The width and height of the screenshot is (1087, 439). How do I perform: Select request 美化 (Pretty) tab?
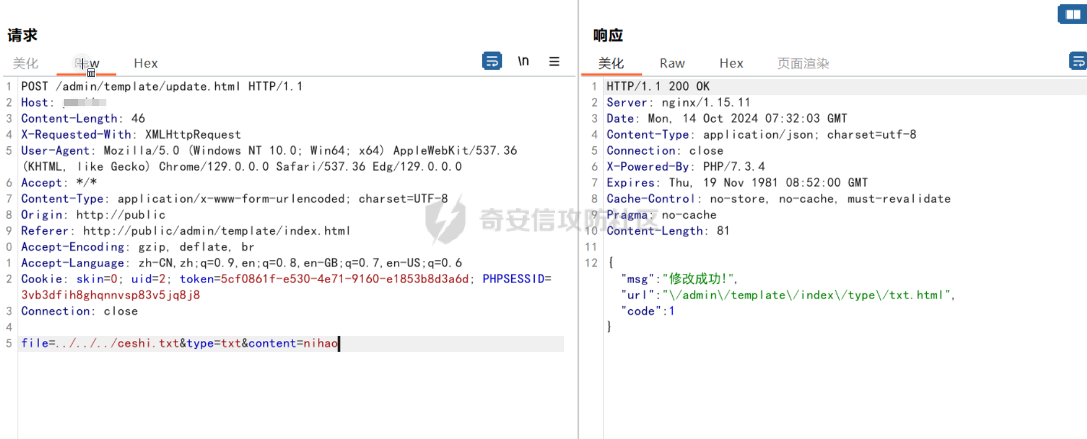[25, 63]
